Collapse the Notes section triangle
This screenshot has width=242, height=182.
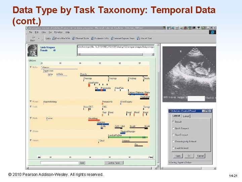pos(31,67)
